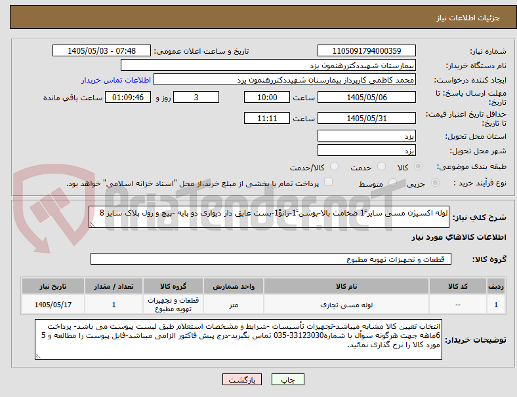Screen dimensions: 517x397
Task: Click the گروه کالا column header
Action: pyautogui.click(x=173, y=286)
